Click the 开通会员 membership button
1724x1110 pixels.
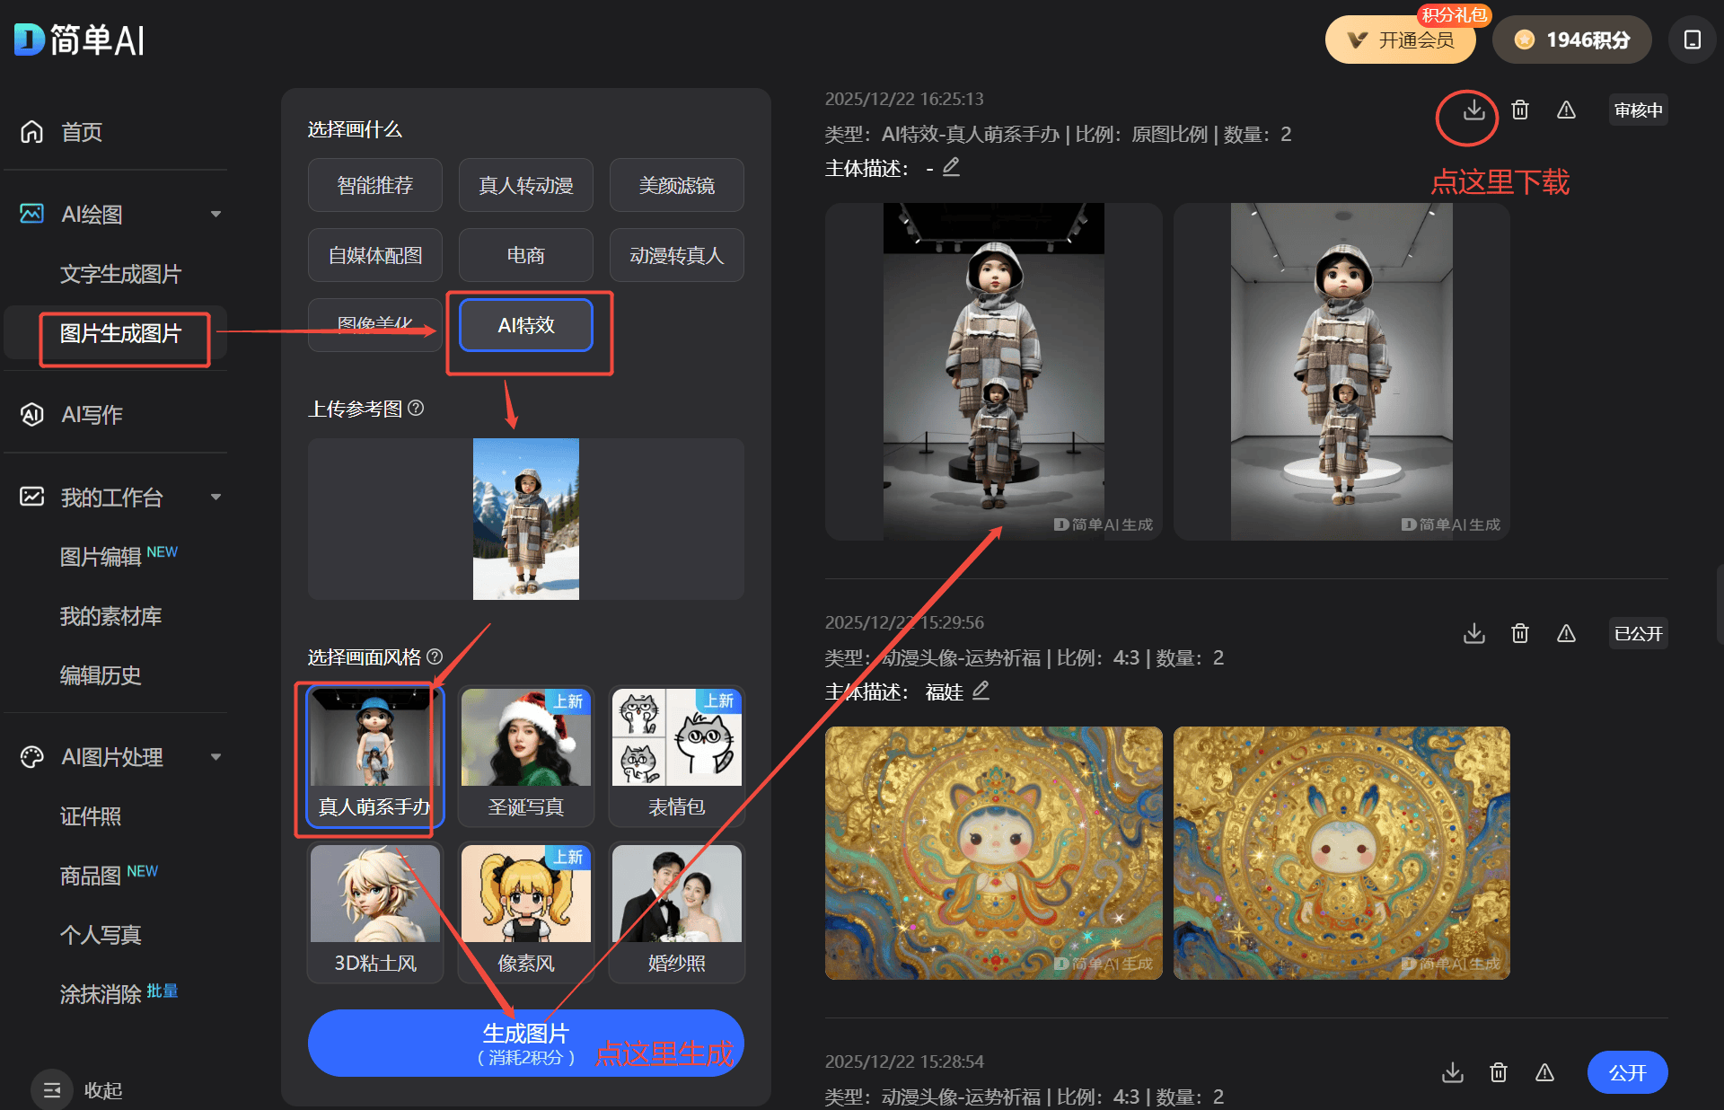[1400, 40]
